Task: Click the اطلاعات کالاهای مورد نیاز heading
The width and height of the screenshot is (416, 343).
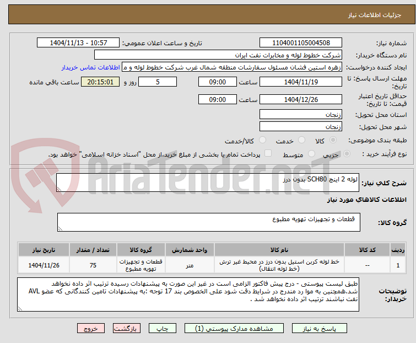Action: click(366, 200)
